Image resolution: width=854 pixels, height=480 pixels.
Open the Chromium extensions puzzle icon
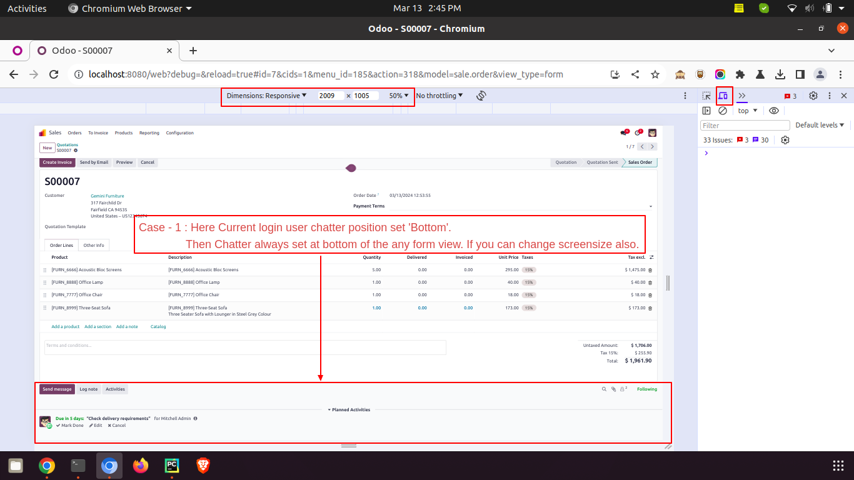(x=740, y=74)
